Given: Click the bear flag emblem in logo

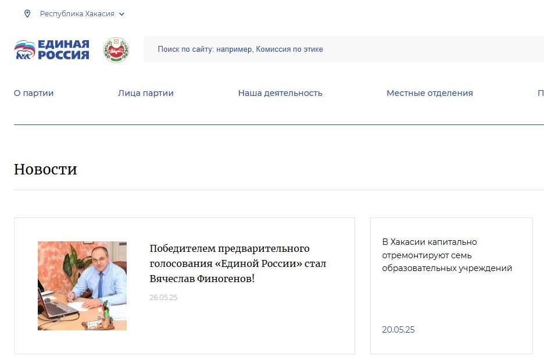Looking at the screenshot, I should 24,51.
